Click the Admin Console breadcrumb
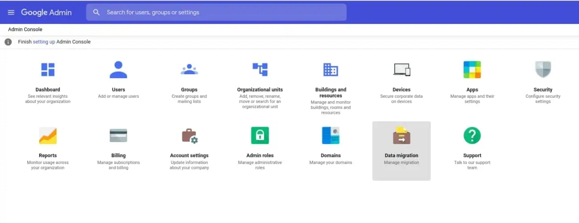579x223 pixels. 25,29
